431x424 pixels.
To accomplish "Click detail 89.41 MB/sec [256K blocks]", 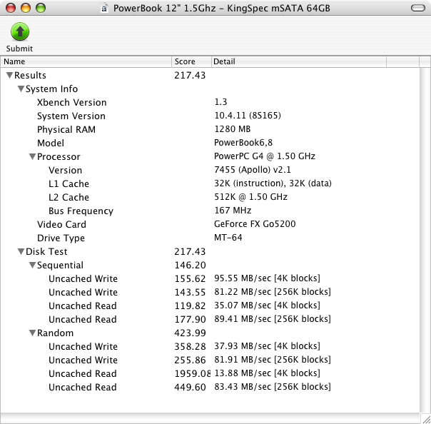I will [x=273, y=318].
